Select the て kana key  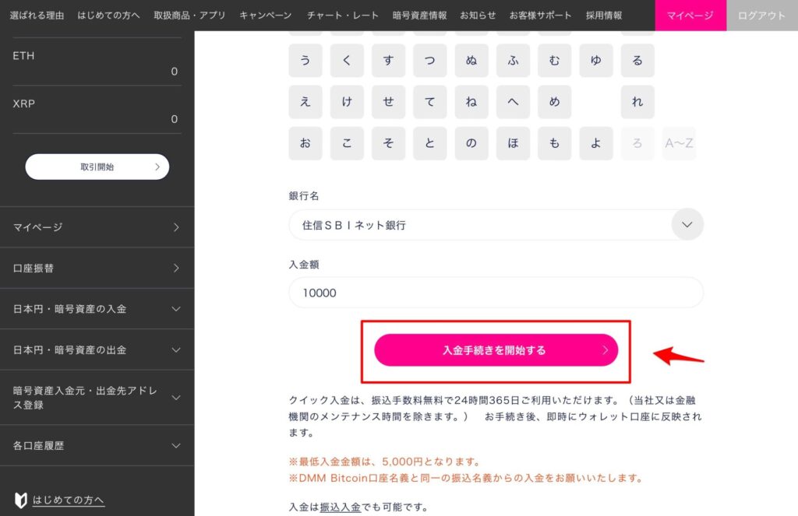point(430,102)
